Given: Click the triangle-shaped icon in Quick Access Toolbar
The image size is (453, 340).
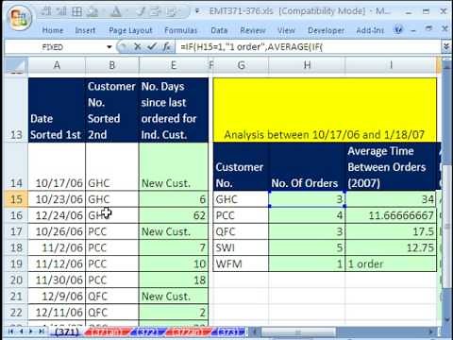Looking at the screenshot, I should (x=116, y=12).
